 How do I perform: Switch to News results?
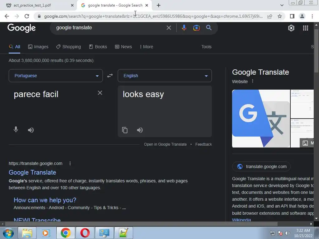pyautogui.click(x=123, y=47)
